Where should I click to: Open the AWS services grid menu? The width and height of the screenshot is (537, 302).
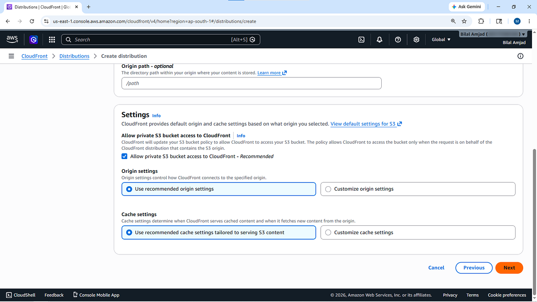(x=52, y=39)
